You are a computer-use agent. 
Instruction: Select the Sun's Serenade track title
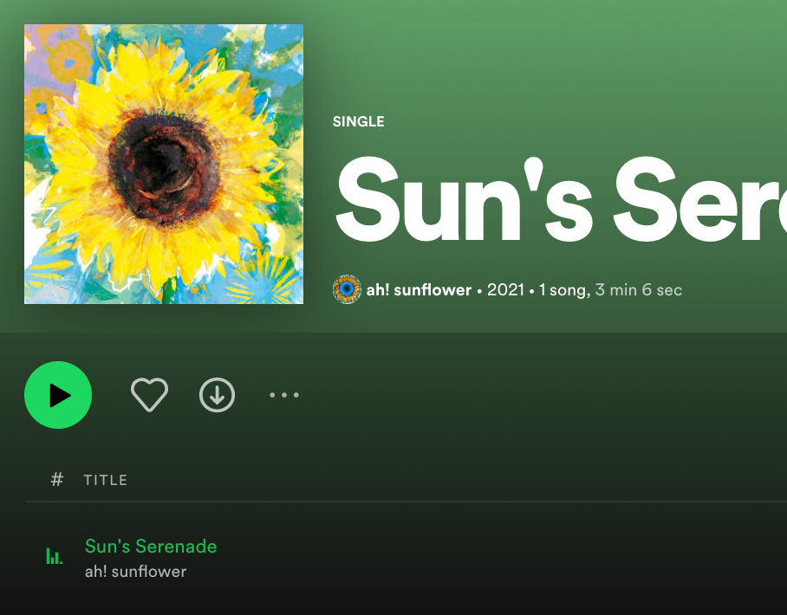tap(151, 547)
